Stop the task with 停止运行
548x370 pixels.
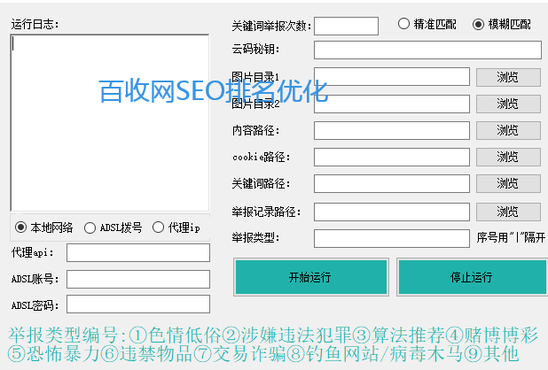[472, 277]
